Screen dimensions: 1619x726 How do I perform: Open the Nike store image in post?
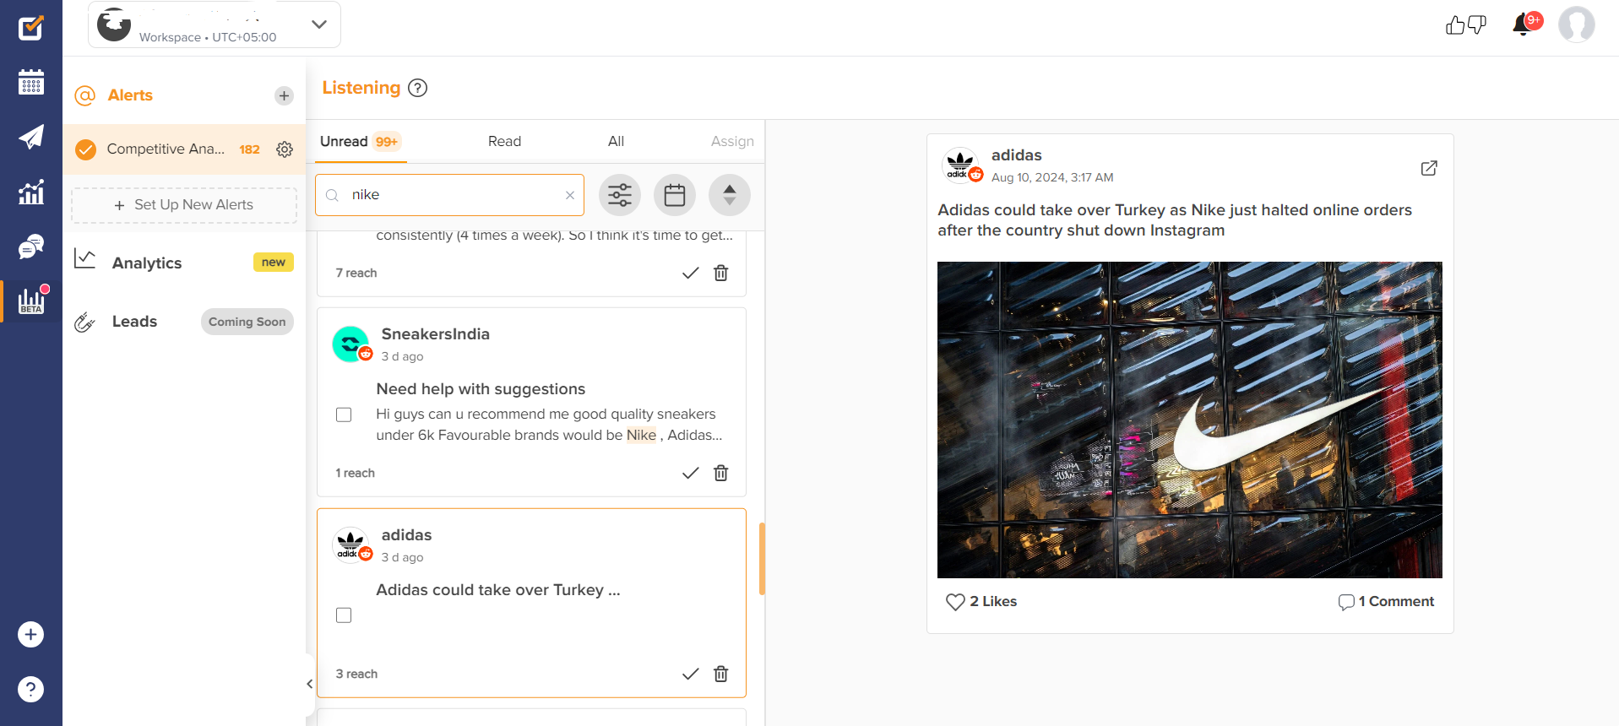click(x=1189, y=420)
